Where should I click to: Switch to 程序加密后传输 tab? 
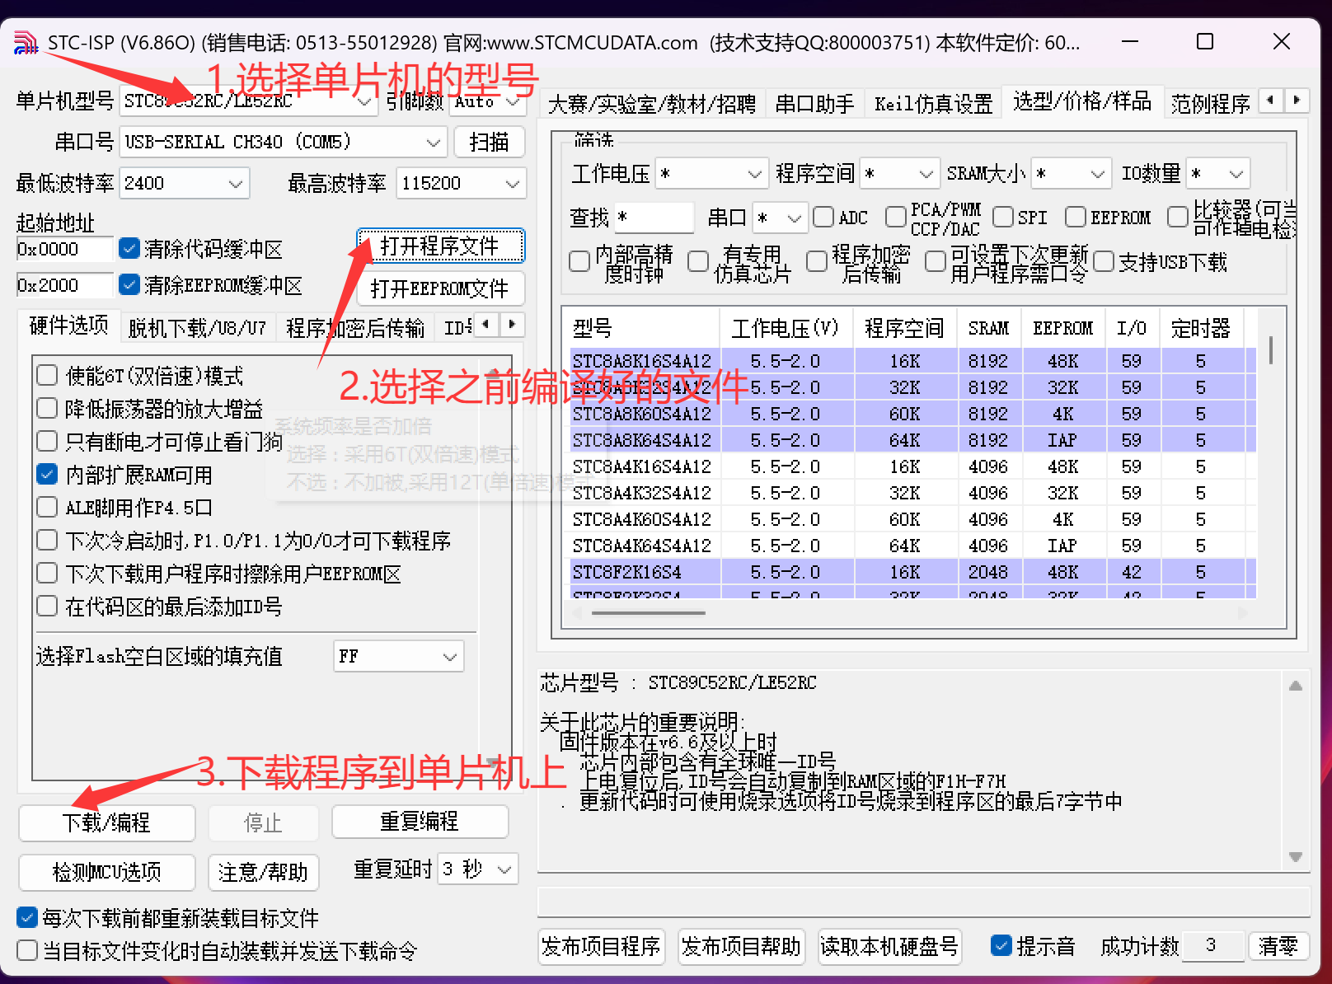click(355, 328)
